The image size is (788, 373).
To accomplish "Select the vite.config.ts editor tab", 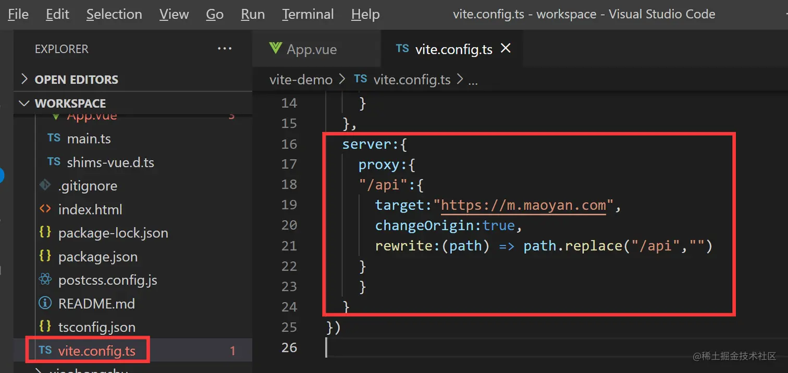I will [x=452, y=49].
